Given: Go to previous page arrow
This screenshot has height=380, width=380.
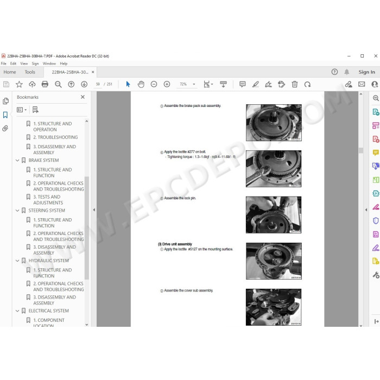Looking at the screenshot, I should click(x=71, y=84).
